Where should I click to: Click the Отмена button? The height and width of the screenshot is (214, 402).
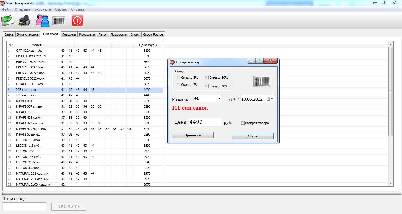tap(253, 136)
